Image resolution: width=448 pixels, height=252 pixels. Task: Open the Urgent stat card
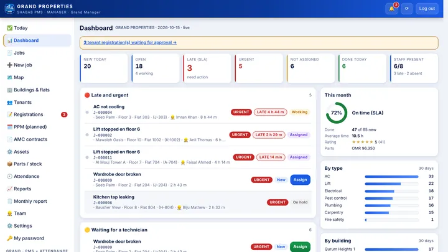point(259,68)
